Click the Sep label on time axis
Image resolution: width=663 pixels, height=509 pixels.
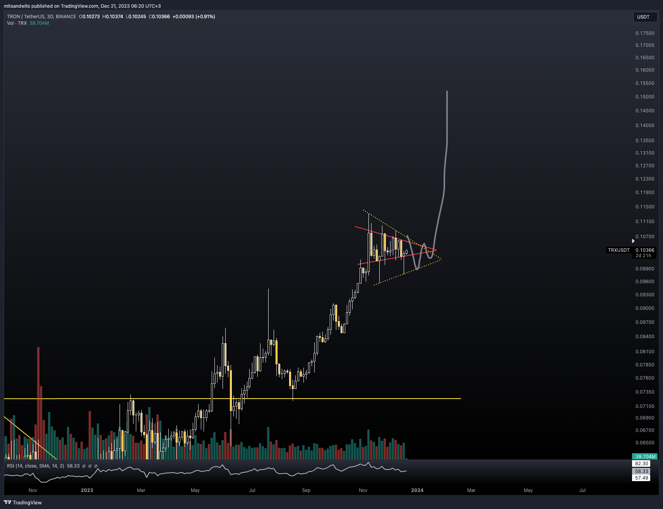click(x=306, y=490)
